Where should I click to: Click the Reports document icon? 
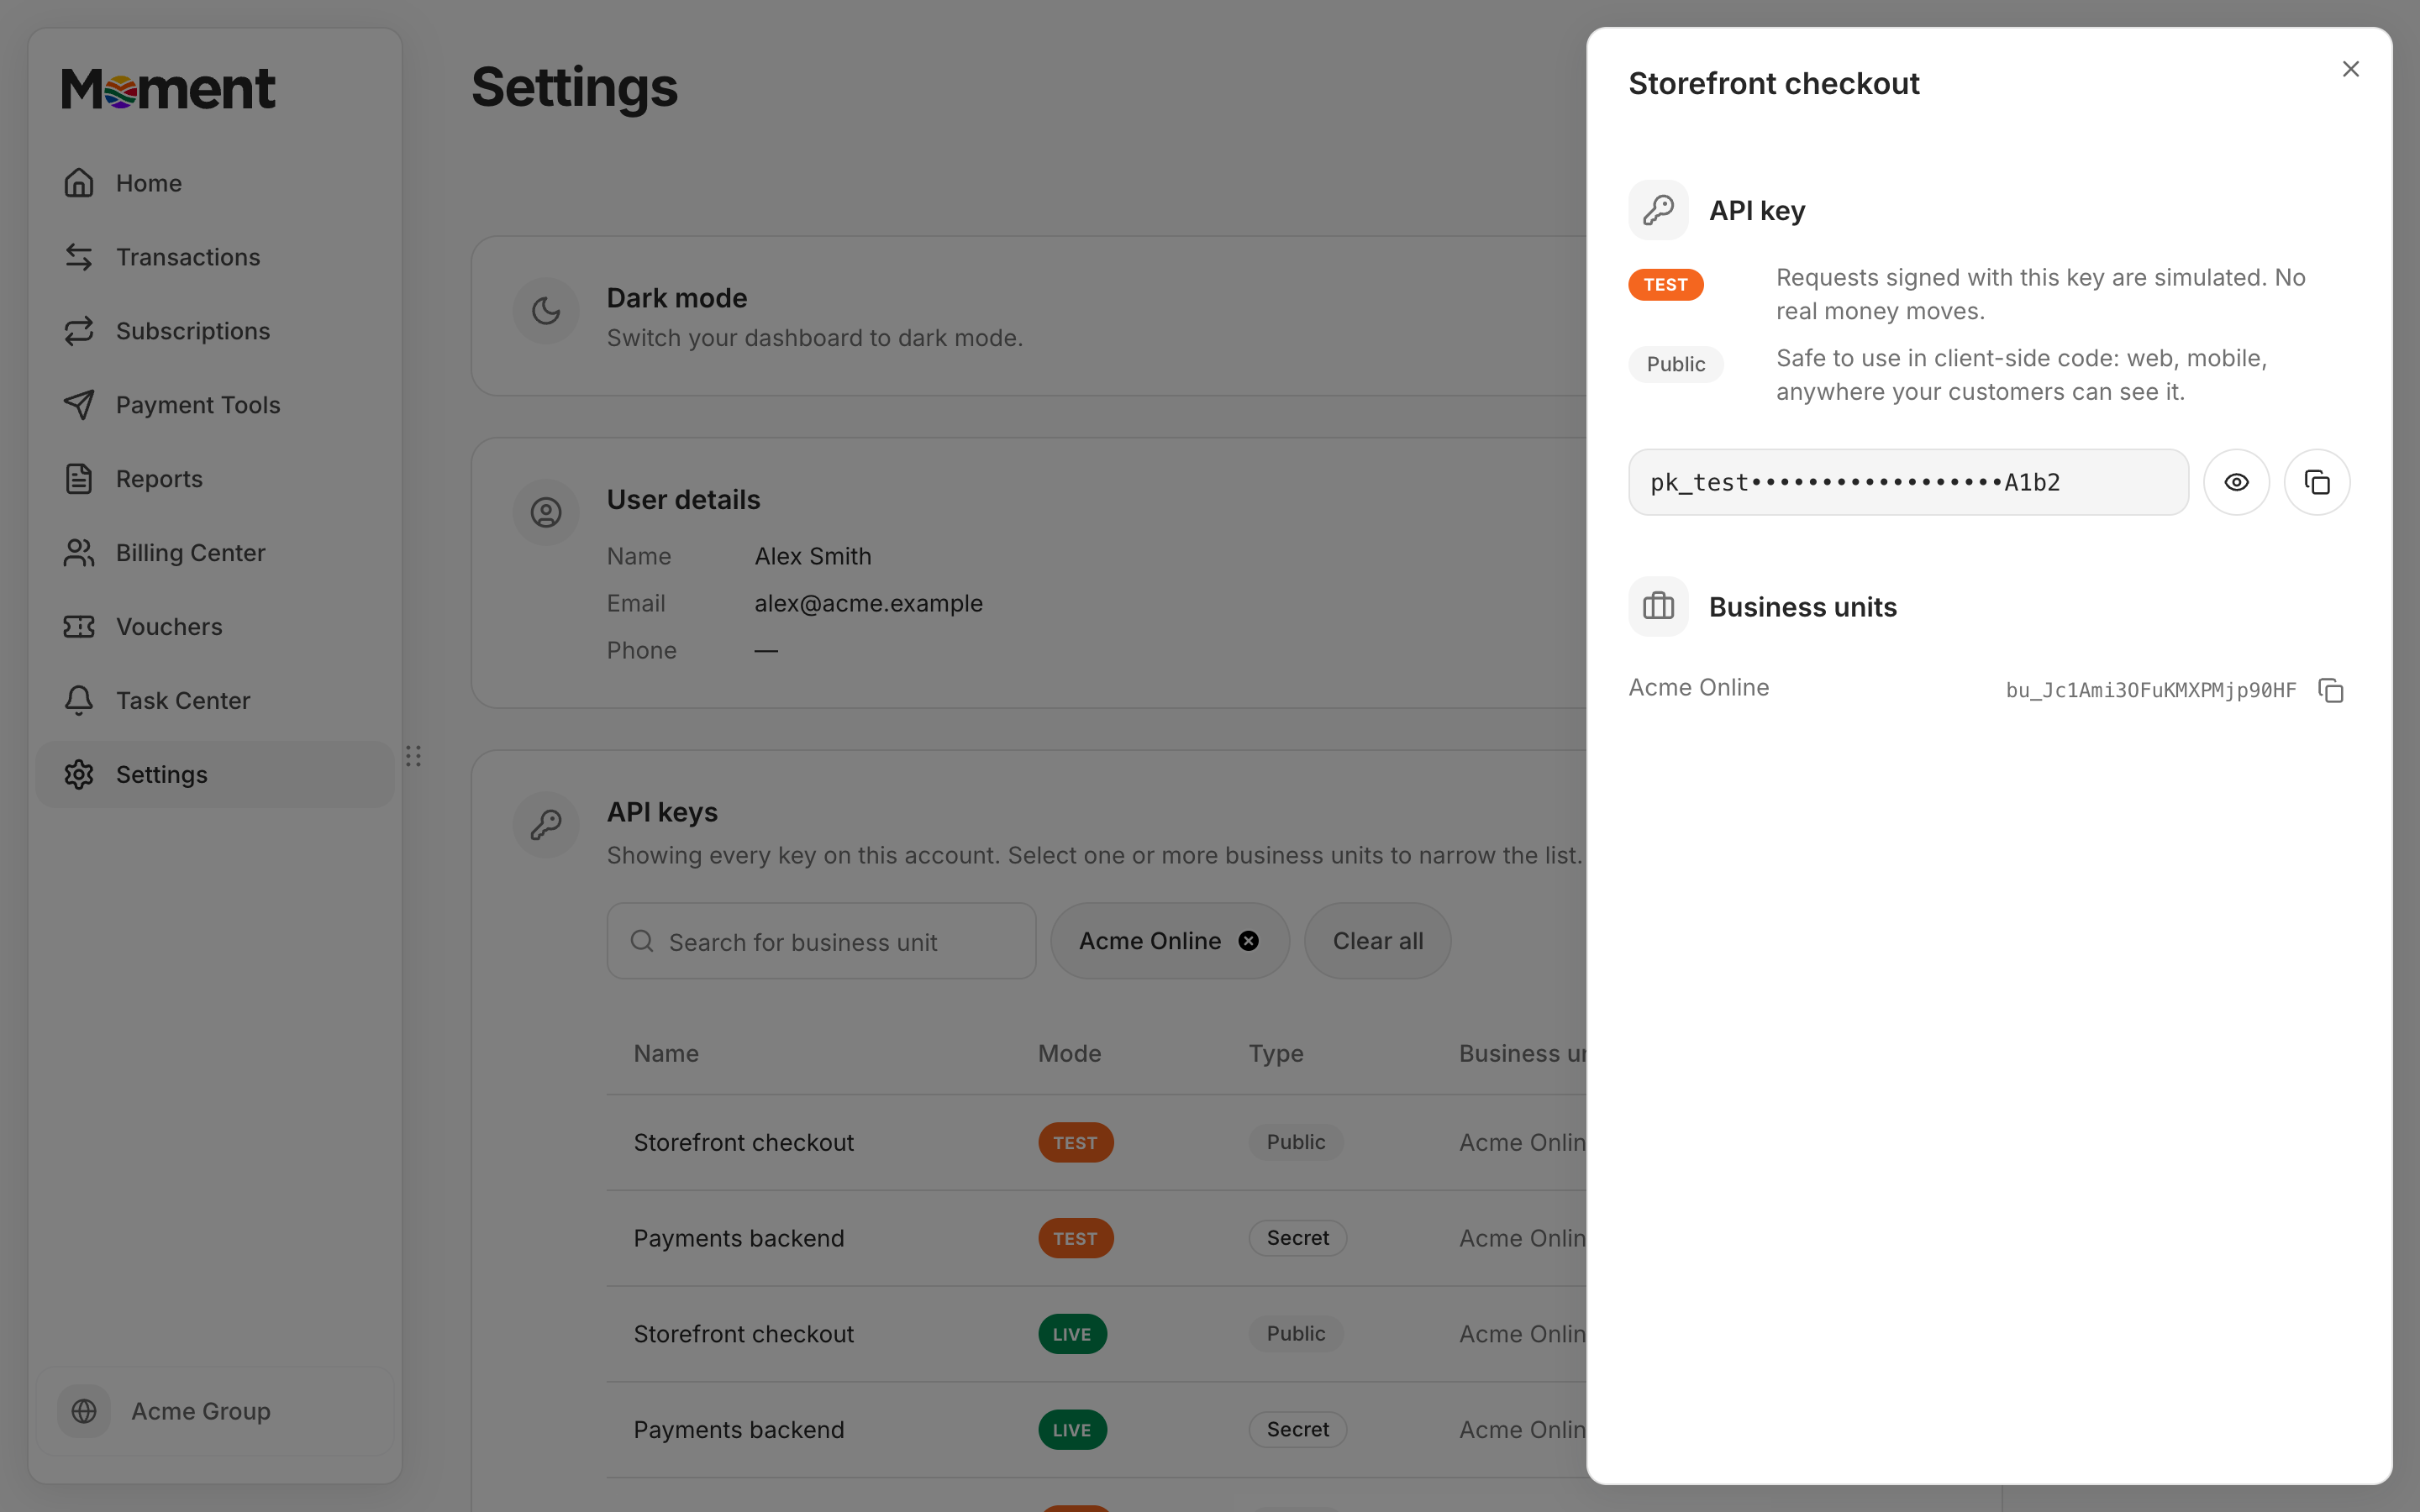click(79, 479)
